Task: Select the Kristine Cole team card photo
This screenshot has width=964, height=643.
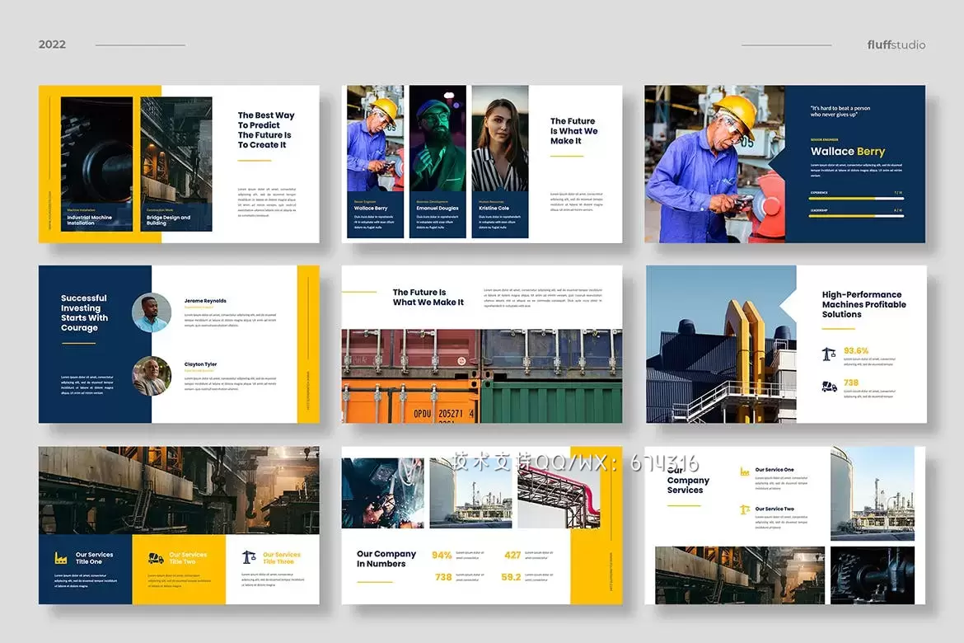Action: pos(500,137)
